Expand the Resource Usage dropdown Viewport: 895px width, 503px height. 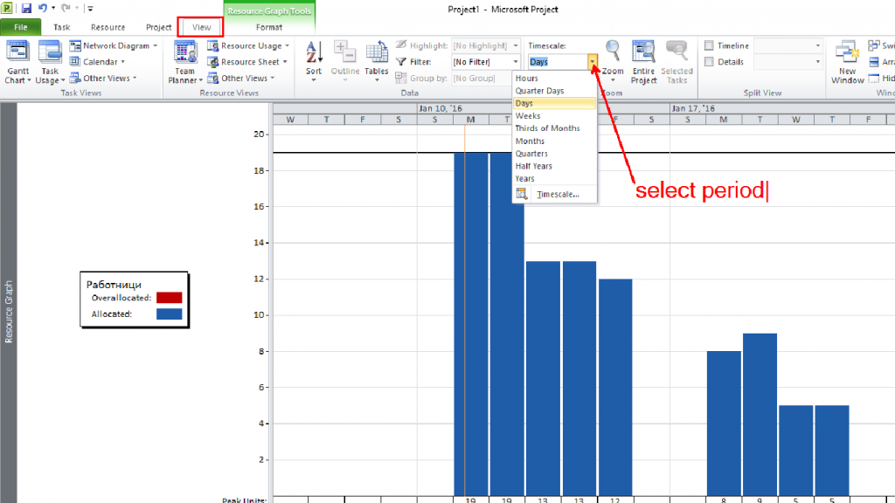coord(287,45)
